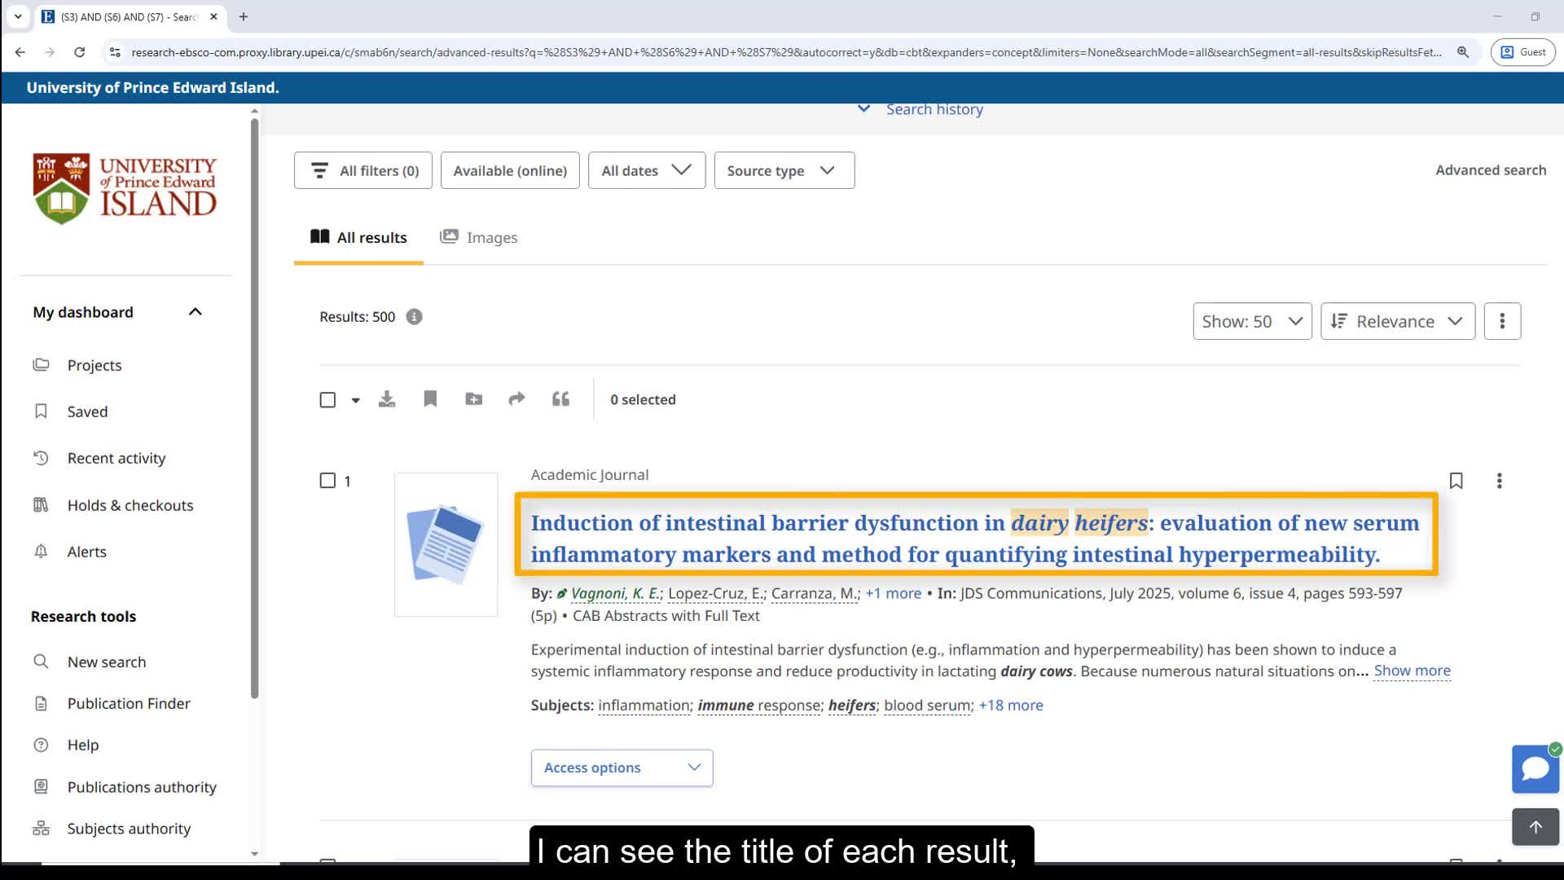Open Recent activity in My dashboard

point(116,458)
